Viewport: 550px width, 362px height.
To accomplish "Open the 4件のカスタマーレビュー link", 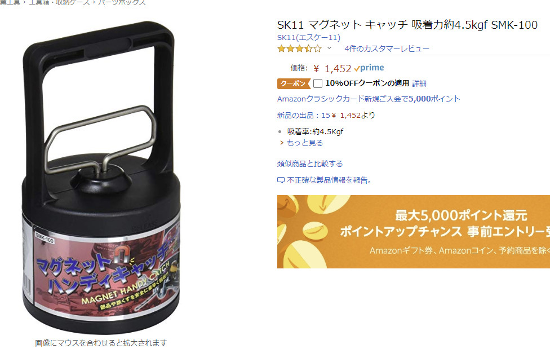I will tap(387, 48).
